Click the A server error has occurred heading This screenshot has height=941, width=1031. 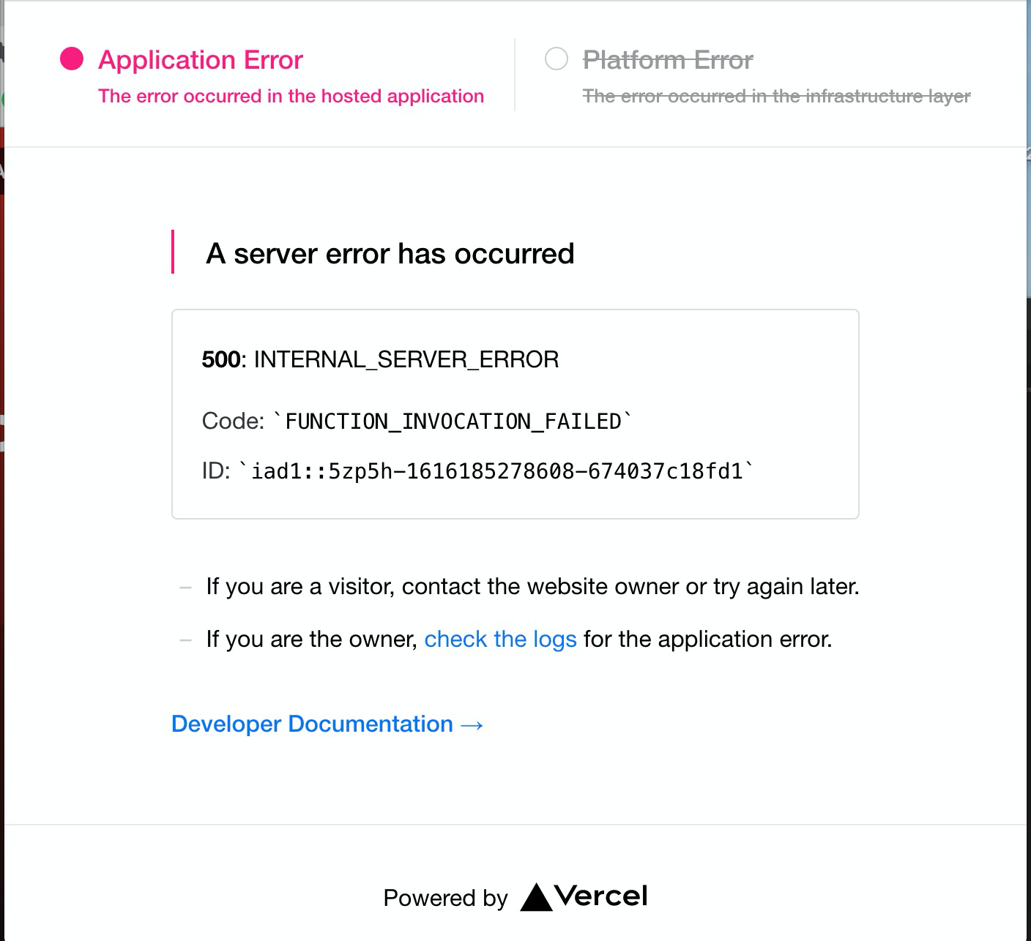(x=390, y=253)
